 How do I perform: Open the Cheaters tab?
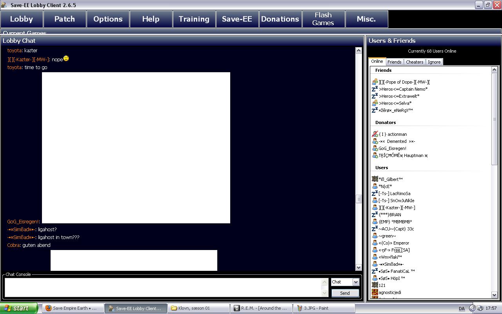415,62
